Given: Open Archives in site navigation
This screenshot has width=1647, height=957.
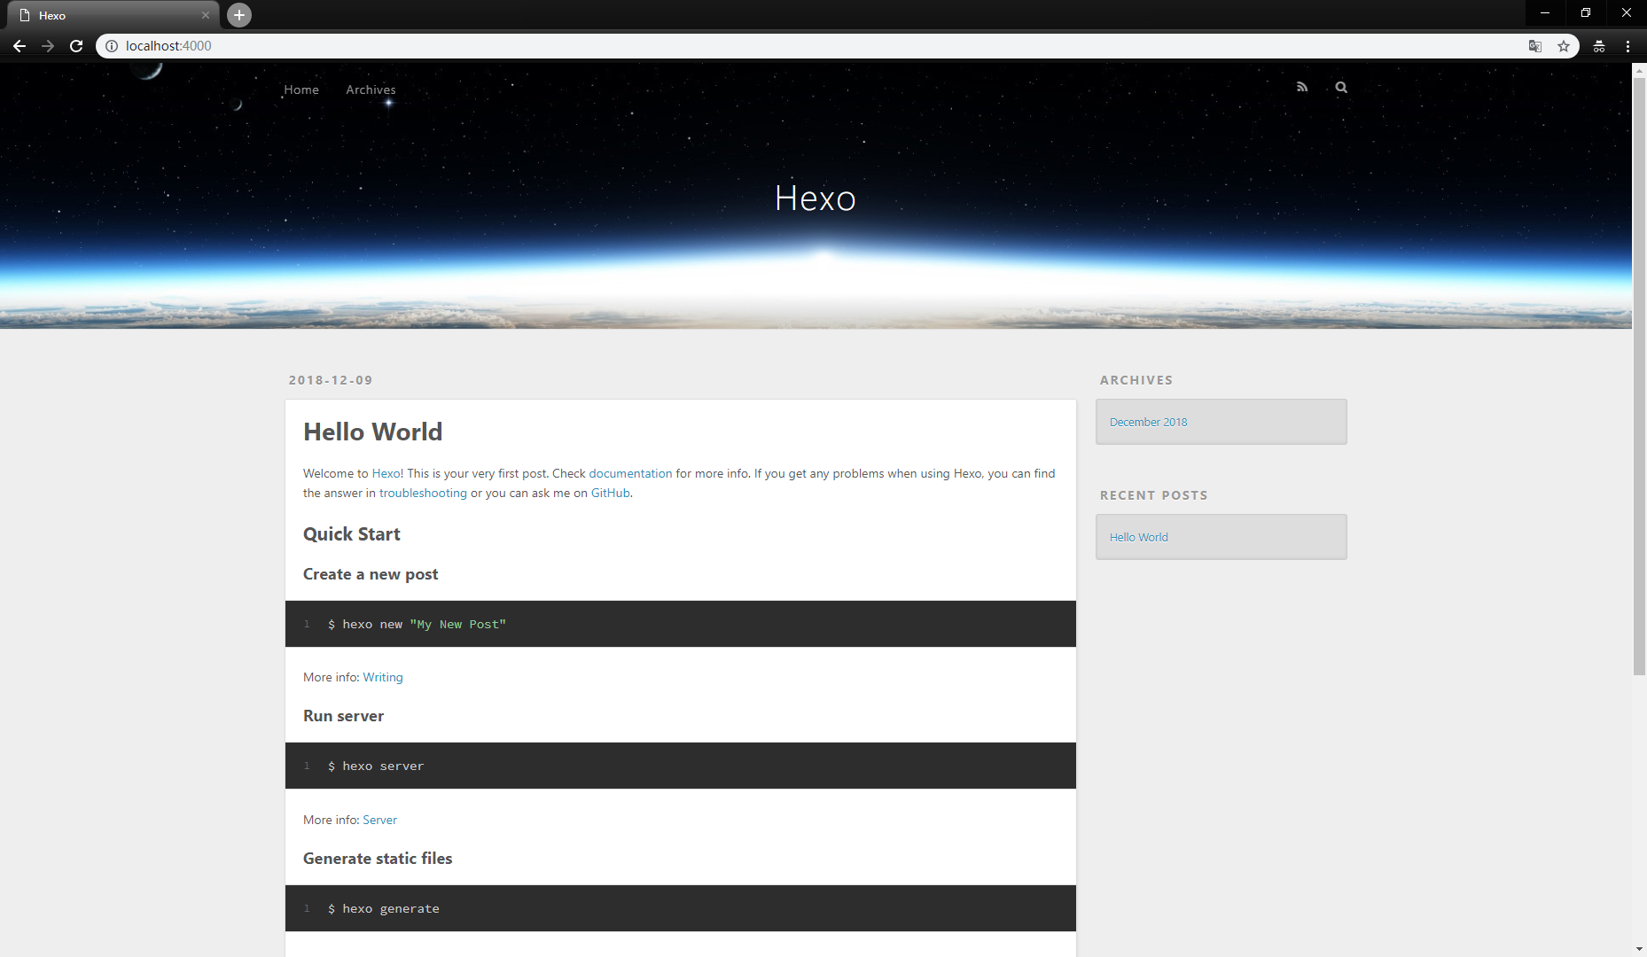Looking at the screenshot, I should (371, 89).
